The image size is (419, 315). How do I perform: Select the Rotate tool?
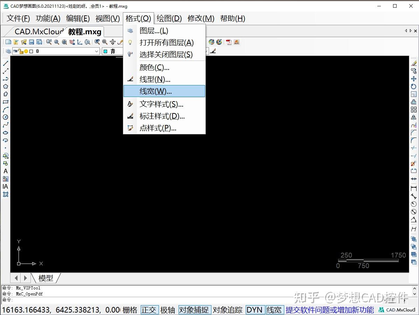(x=414, y=86)
